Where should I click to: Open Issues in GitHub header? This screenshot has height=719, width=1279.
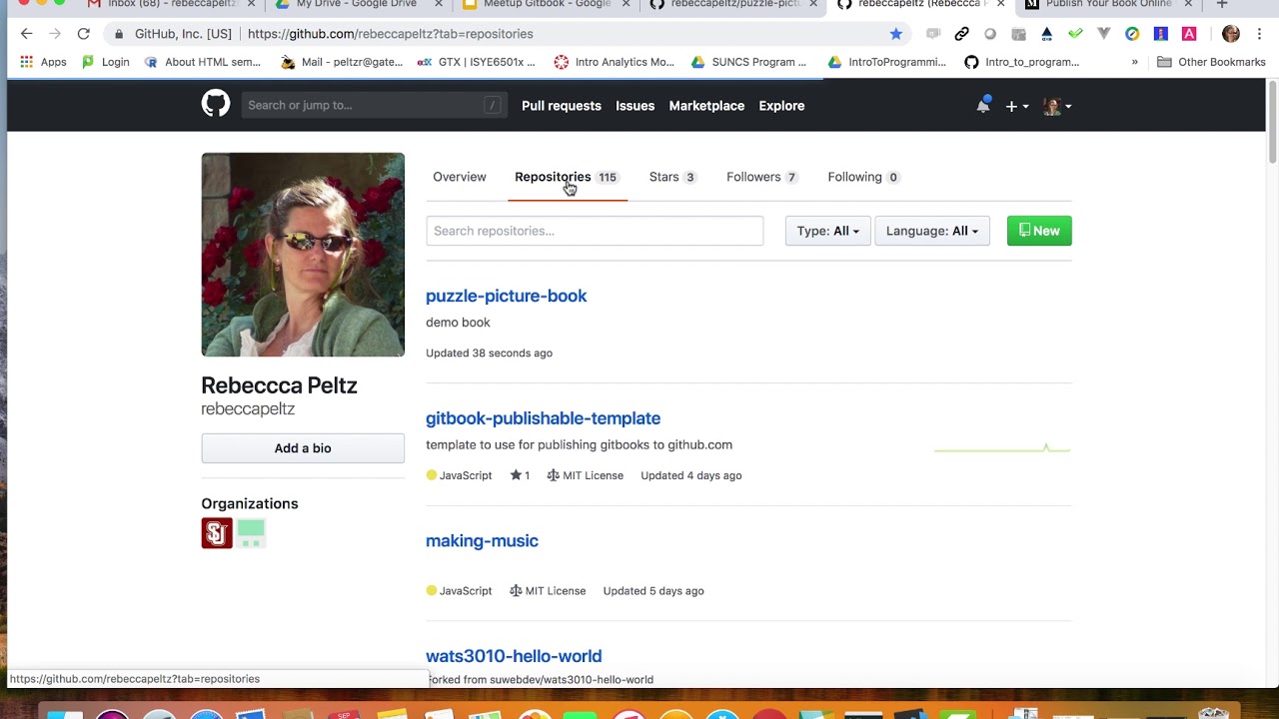tap(636, 106)
